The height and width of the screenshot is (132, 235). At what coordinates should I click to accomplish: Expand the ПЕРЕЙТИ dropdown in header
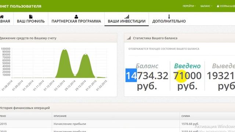click(189, 6)
